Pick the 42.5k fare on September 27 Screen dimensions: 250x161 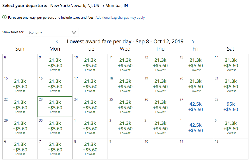coord(196,107)
